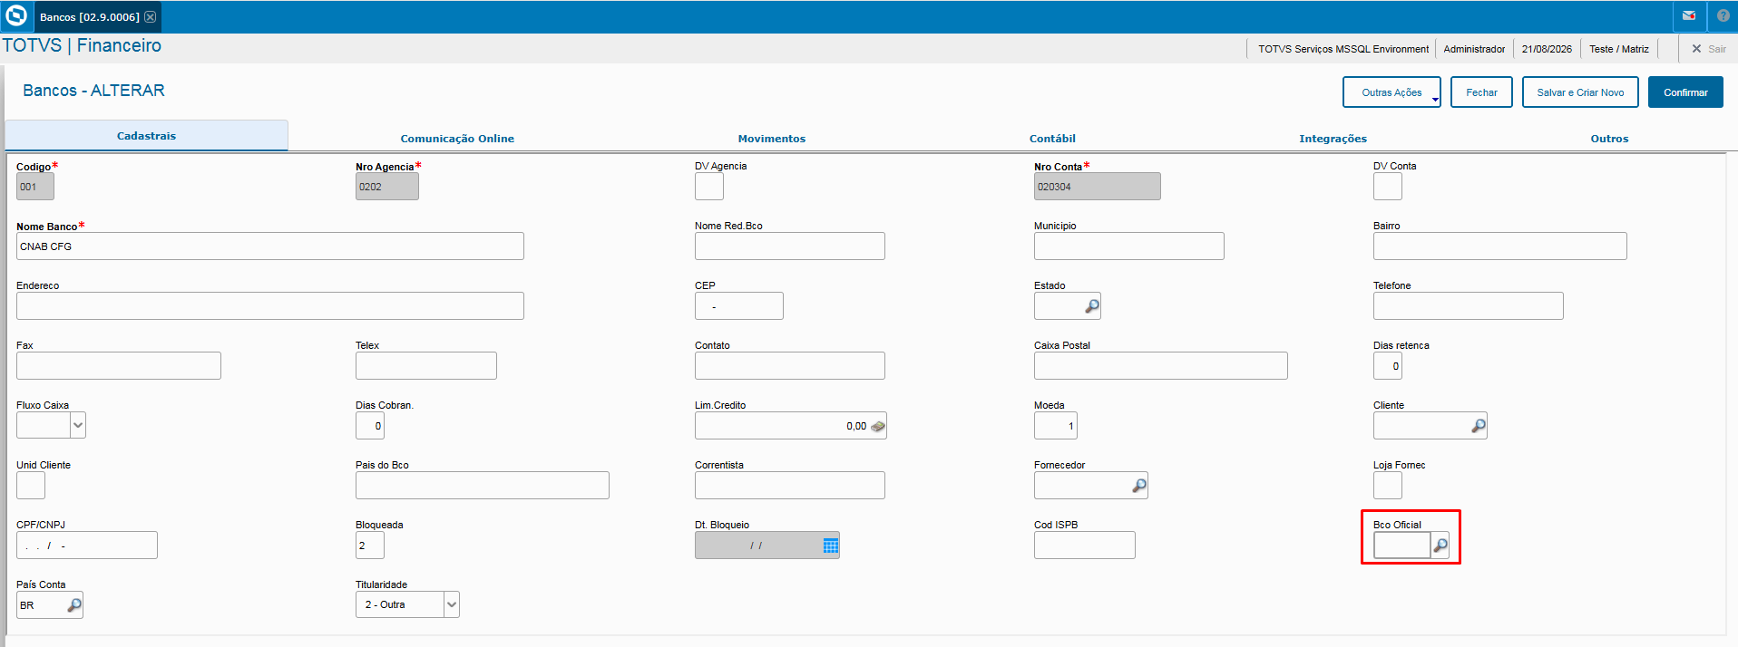Open the País Conta lookup magnifier
Viewport: 1738px width, 647px height.
[x=74, y=605]
